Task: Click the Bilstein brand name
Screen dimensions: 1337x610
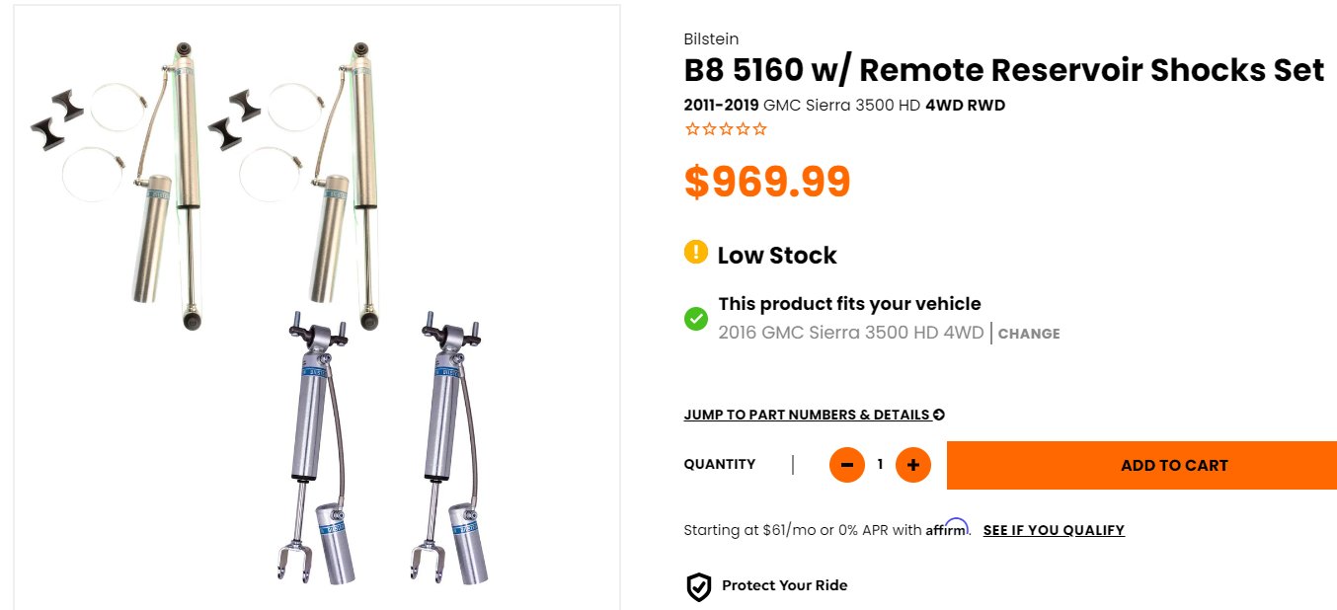Action: click(x=711, y=39)
